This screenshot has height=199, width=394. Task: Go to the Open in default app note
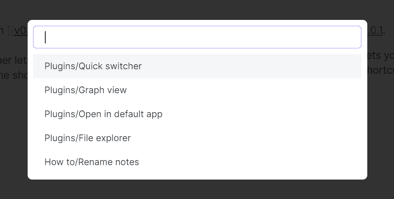click(103, 114)
